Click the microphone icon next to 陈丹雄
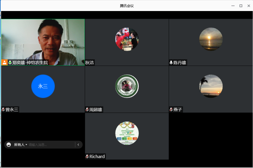253x168 pixels. 171,63
